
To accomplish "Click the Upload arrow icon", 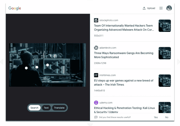I will point(144,8).
